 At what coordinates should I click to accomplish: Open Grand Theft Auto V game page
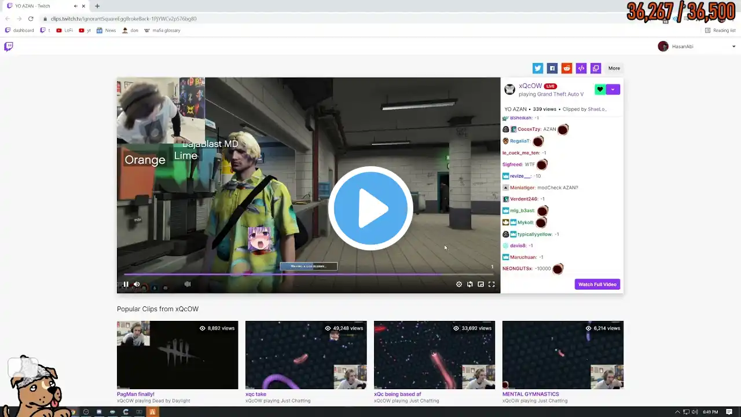click(560, 94)
